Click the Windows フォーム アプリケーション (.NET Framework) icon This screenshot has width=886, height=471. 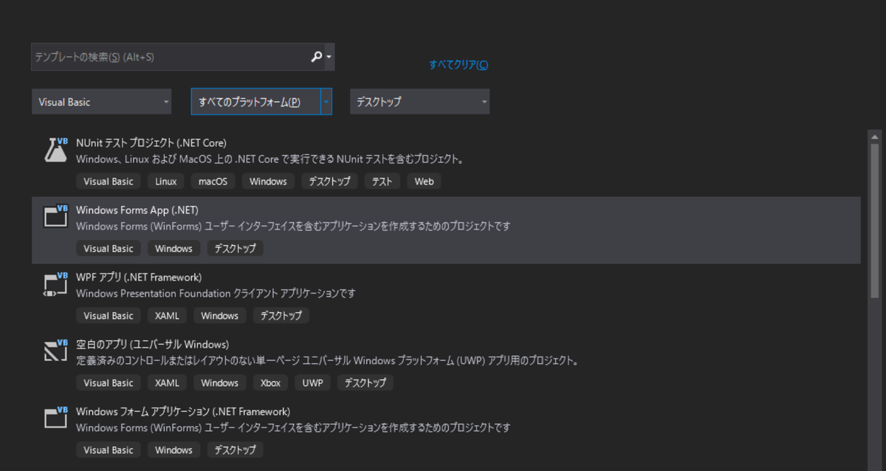[x=56, y=418]
